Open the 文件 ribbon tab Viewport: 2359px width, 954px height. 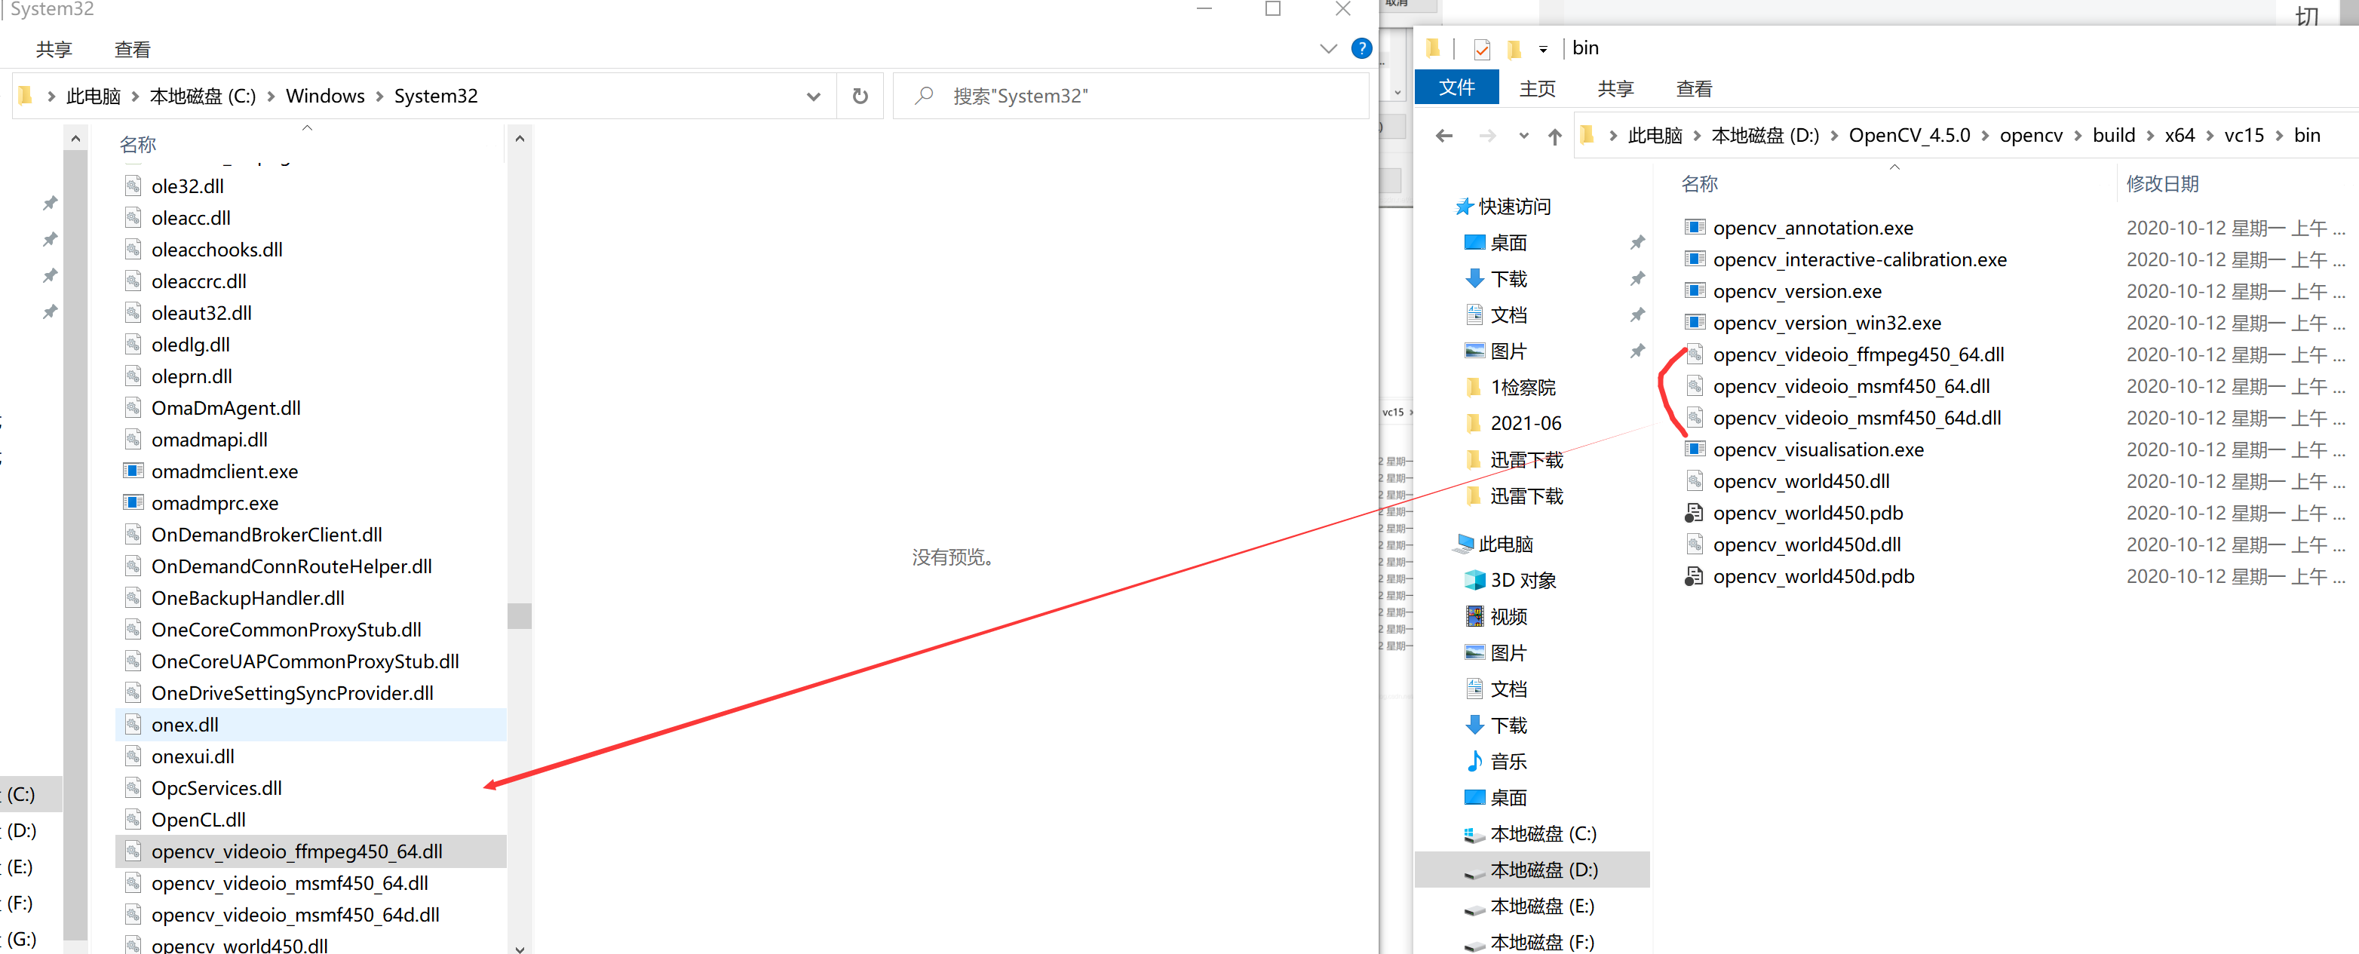(x=1456, y=88)
